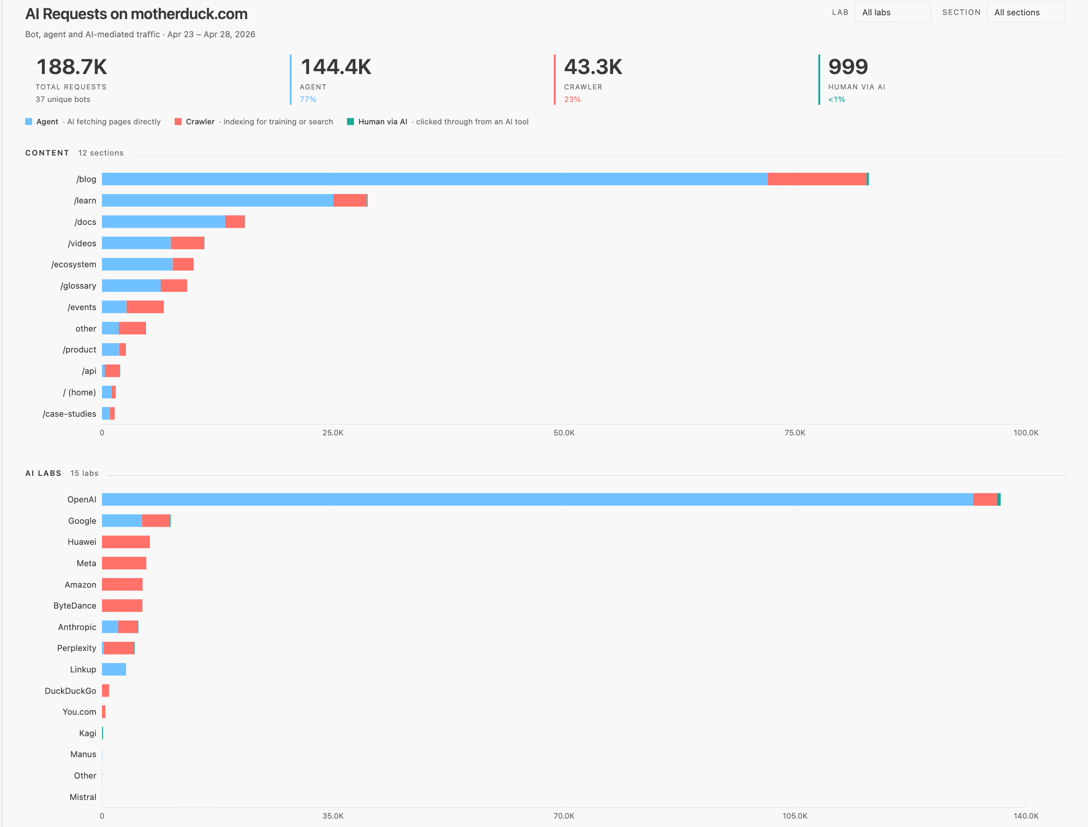Viewport: 1088px width, 827px height.
Task: Select the red Crawler segment of the other bar
Action: (x=132, y=328)
